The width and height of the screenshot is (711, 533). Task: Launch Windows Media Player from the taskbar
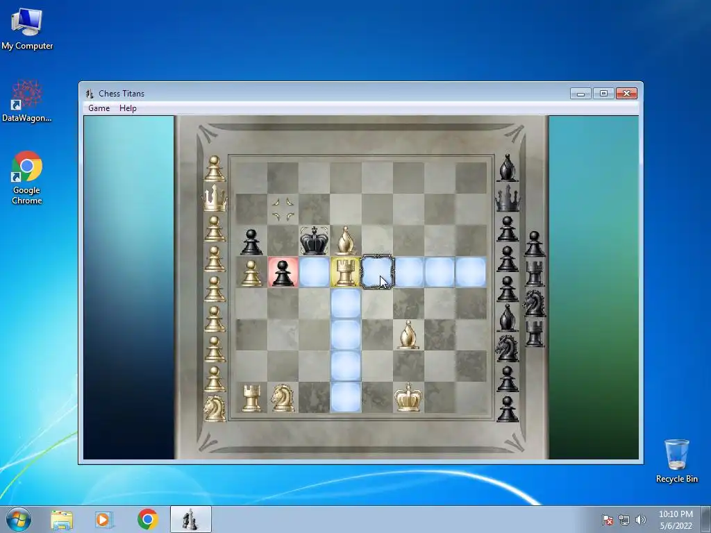104,519
